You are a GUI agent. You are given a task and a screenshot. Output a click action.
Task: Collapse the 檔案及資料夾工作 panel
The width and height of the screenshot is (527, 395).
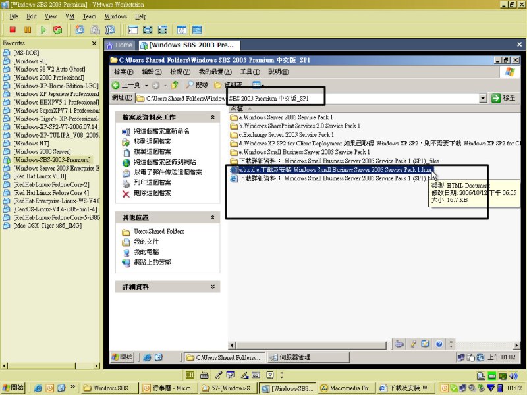coord(213,117)
